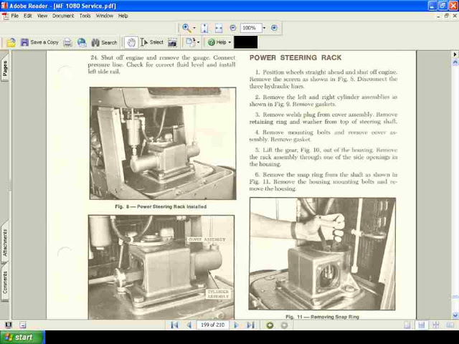Open the Pages side panel tab
This screenshot has height=344, width=459.
[5, 68]
